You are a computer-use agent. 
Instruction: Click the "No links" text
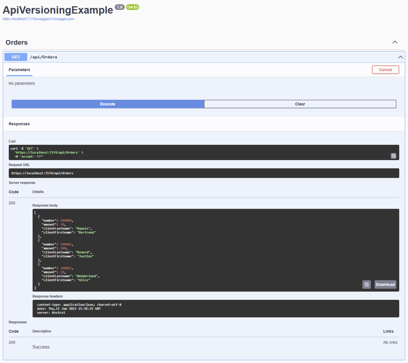[390, 342]
